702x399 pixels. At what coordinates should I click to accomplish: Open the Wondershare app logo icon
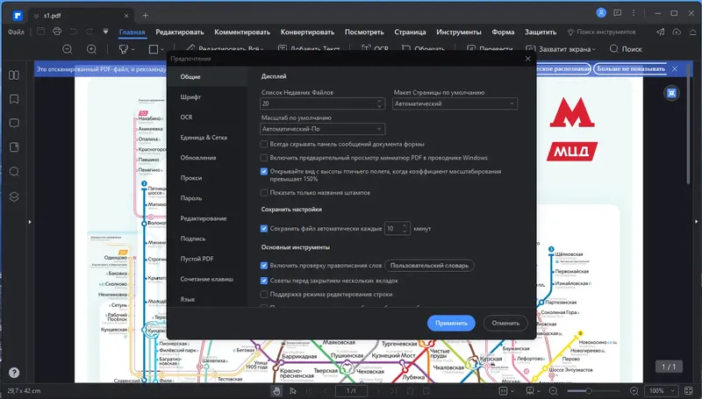(x=18, y=16)
